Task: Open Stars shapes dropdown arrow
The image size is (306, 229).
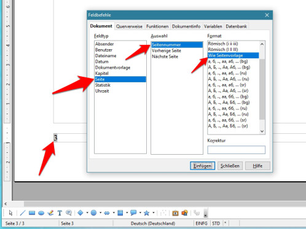Action: (154, 213)
